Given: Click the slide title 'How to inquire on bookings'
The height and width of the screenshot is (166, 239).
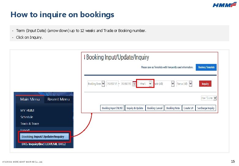Looking at the screenshot, I should 62,15.
